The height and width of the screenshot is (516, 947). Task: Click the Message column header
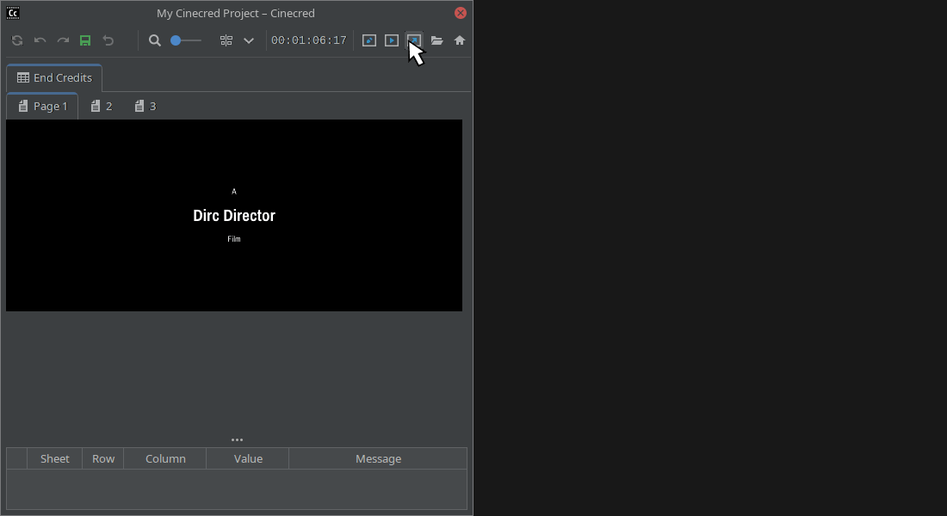[x=378, y=458]
